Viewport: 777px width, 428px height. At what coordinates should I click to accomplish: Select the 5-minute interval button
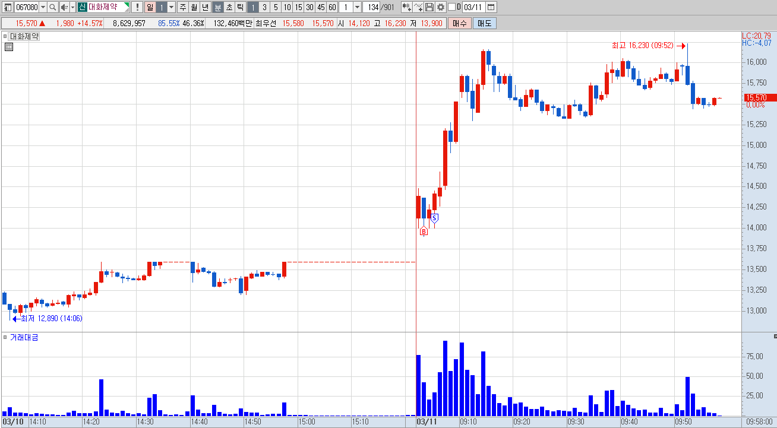pyautogui.click(x=276, y=7)
